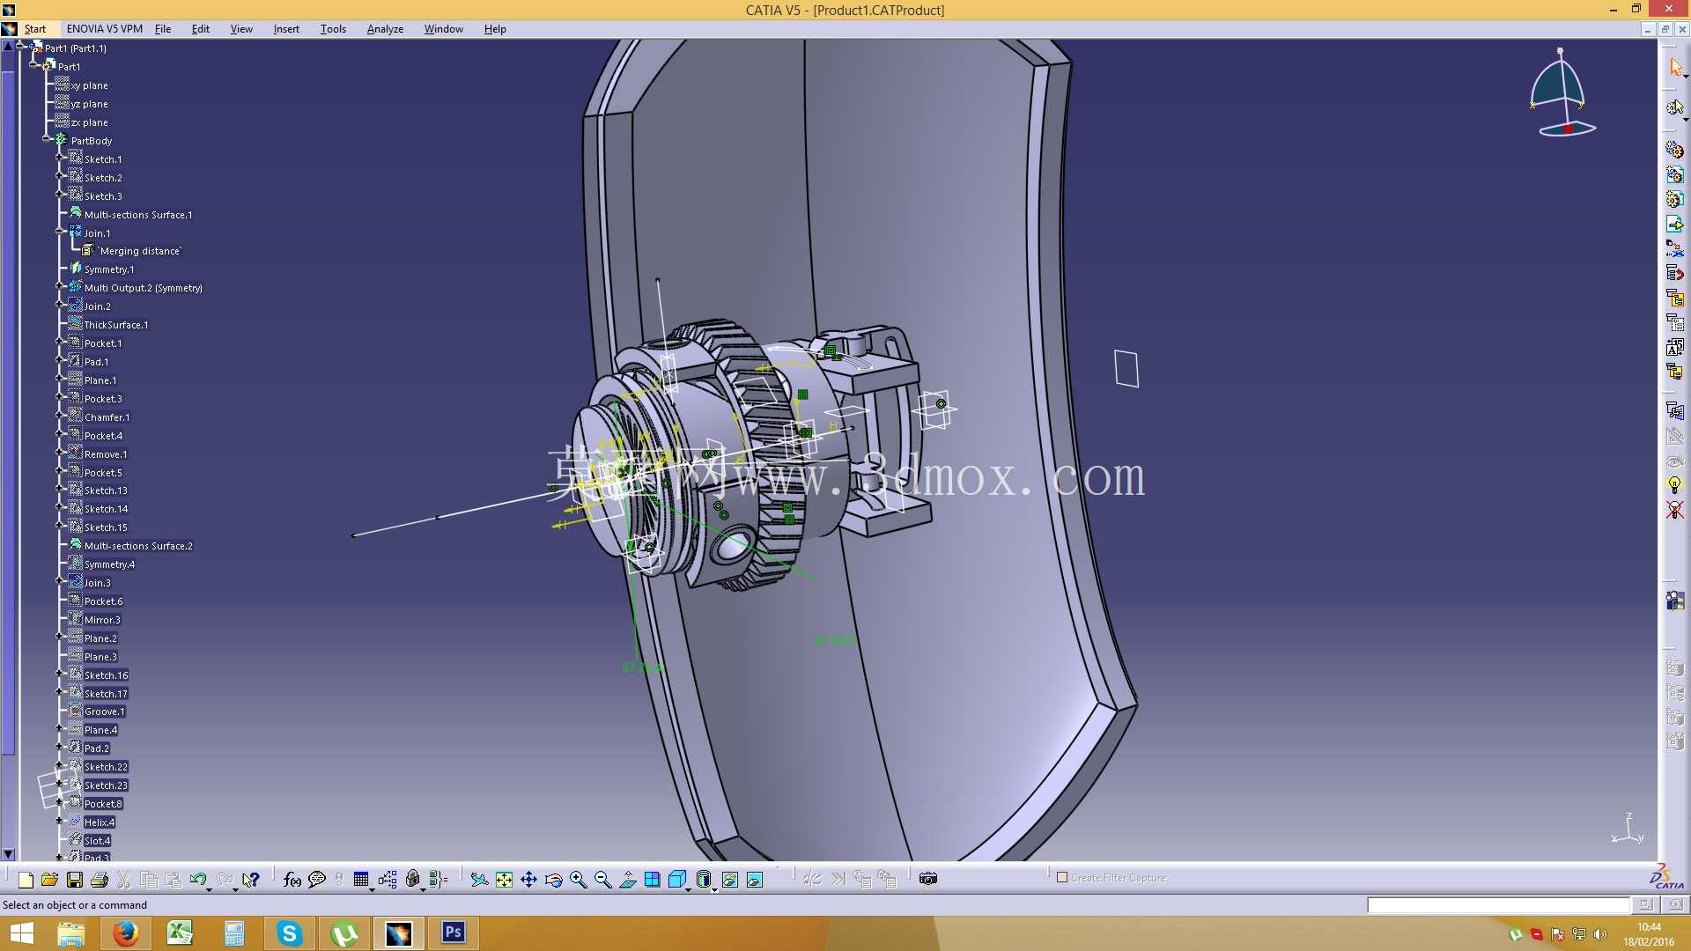Swap the visible space view
Screen dimensions: 1691x951
pos(755,879)
